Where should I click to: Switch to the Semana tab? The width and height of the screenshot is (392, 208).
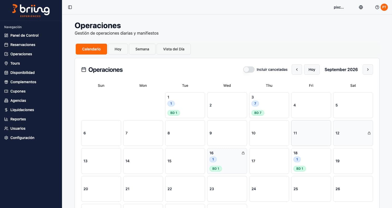pos(142,49)
